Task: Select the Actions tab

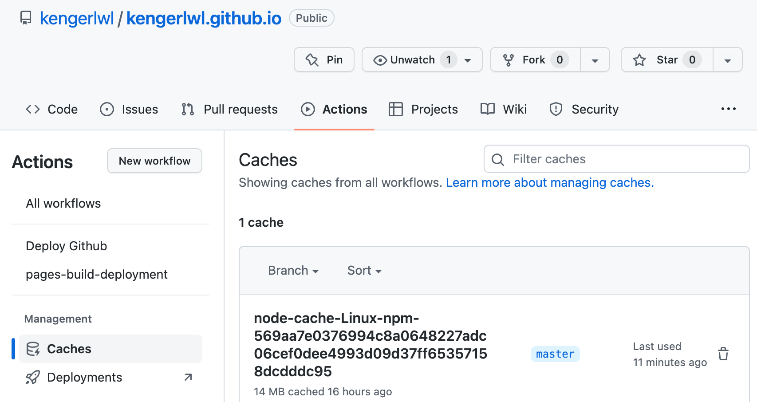Action: (334, 109)
